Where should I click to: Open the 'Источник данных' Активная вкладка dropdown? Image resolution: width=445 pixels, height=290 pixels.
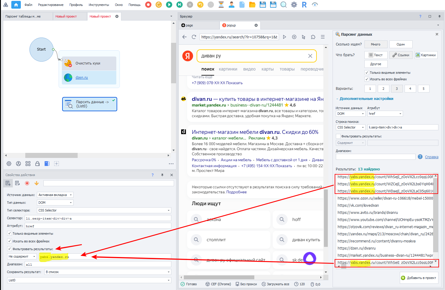(x=55, y=195)
